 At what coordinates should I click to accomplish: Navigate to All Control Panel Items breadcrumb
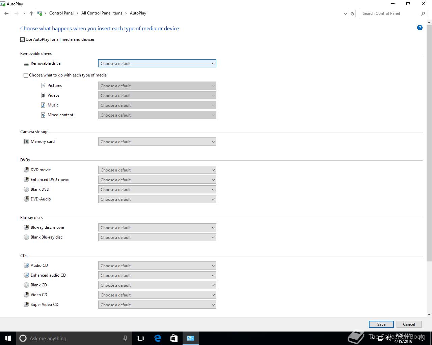coord(102,13)
